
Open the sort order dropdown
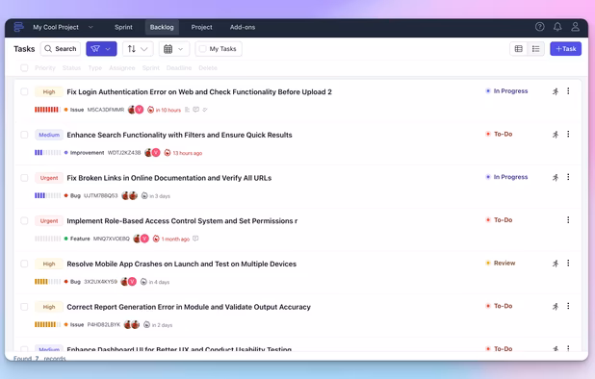pyautogui.click(x=138, y=48)
